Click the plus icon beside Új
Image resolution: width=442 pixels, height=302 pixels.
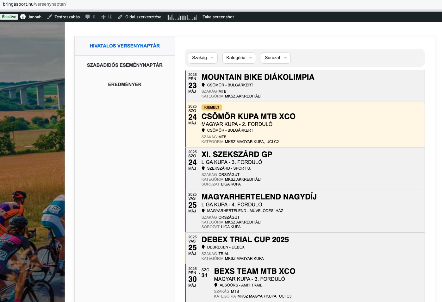point(103,17)
